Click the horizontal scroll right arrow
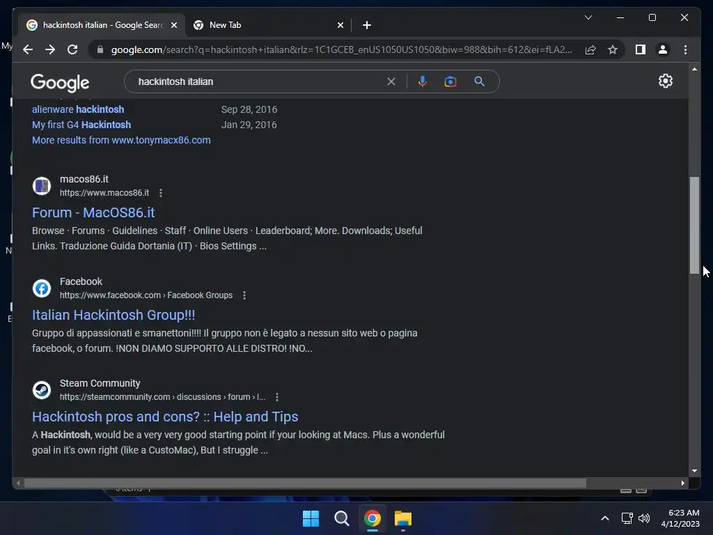 (x=682, y=483)
